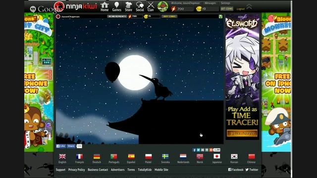Open the Advertisers footer link
This screenshot has height=178, width=317.
tap(118, 170)
